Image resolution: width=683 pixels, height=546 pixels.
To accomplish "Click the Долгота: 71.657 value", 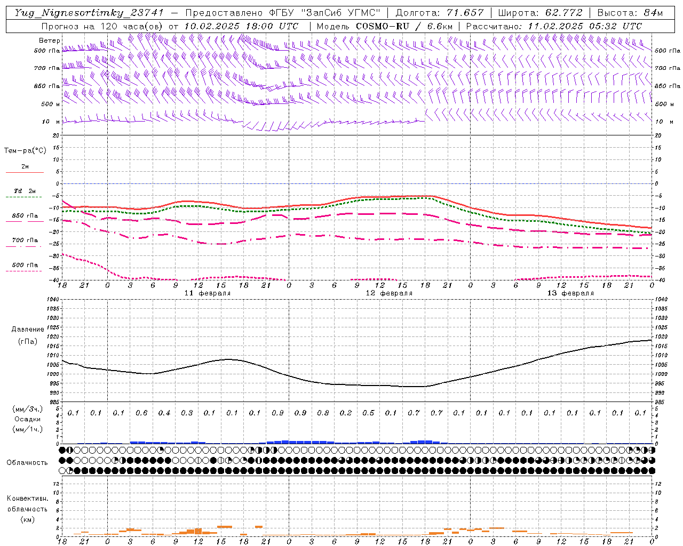I will click(440, 13).
